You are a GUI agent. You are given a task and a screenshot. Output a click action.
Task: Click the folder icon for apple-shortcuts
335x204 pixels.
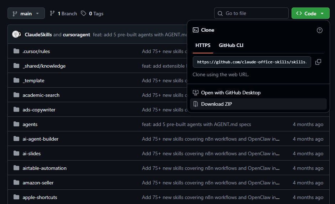(x=16, y=197)
